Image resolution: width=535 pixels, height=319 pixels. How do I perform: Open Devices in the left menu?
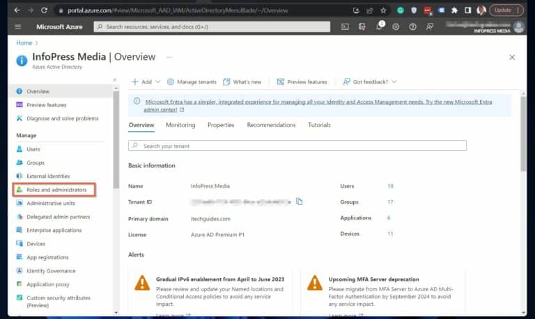click(36, 244)
